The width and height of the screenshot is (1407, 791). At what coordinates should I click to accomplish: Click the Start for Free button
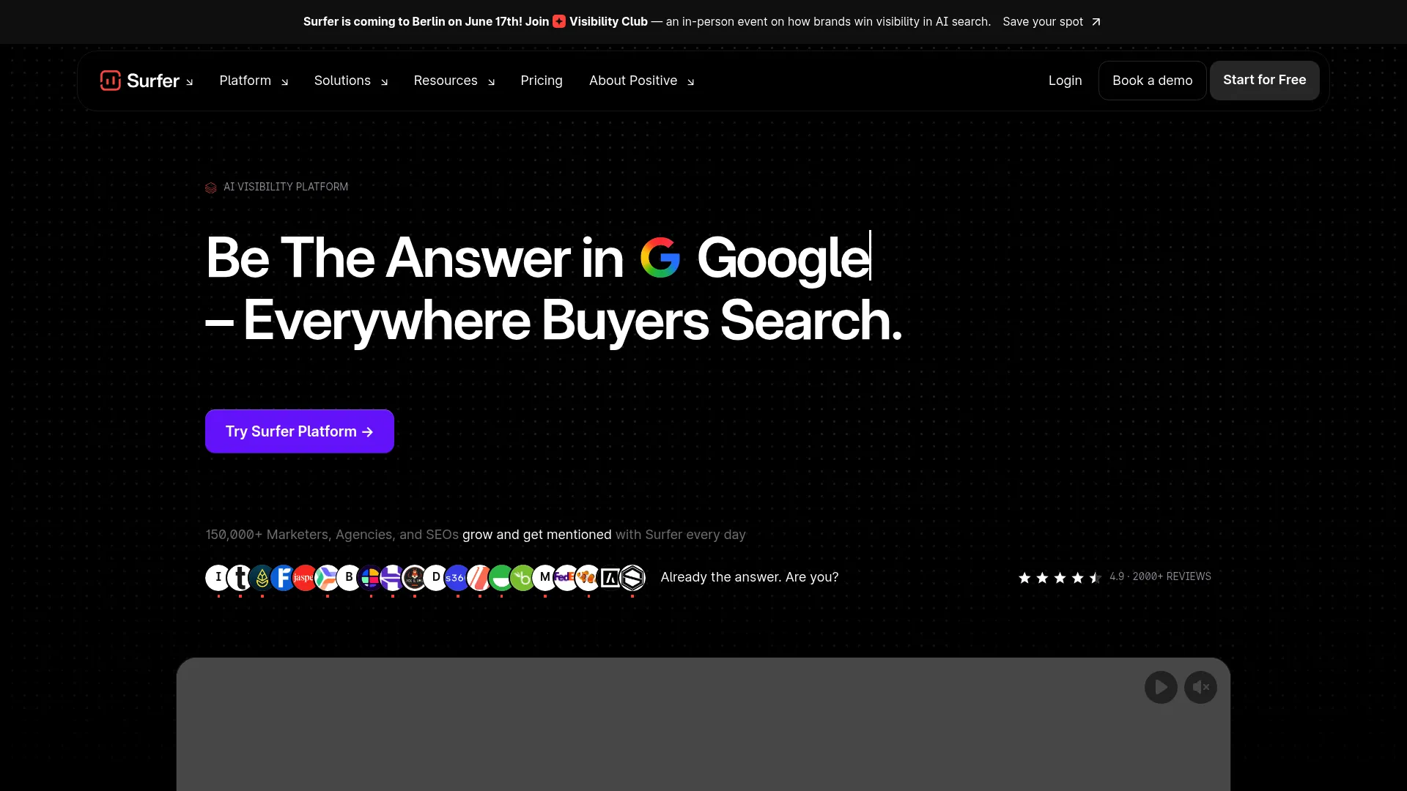pyautogui.click(x=1264, y=80)
